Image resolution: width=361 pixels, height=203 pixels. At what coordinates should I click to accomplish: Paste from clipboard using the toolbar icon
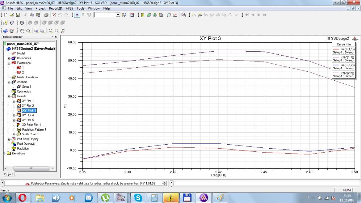tap(38, 15)
